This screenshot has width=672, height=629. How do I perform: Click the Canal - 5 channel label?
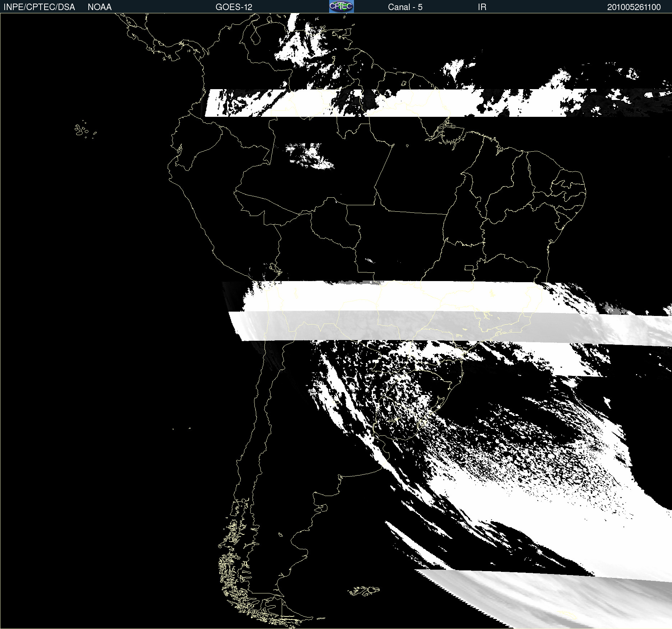click(x=405, y=7)
